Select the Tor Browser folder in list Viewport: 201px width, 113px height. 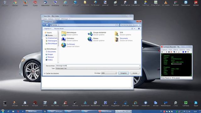pyautogui.click(x=70, y=45)
